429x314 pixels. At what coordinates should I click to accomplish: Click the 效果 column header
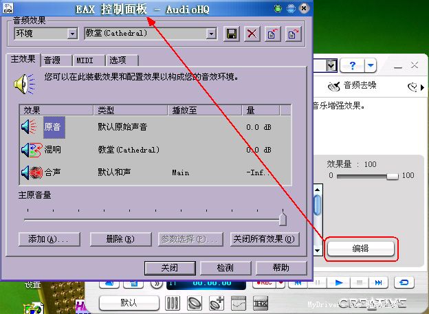click(56, 110)
